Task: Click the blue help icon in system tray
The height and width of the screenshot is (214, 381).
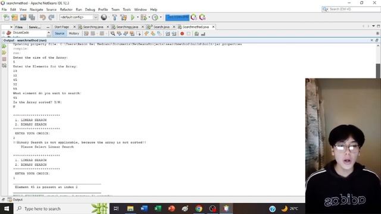Action: (273, 209)
